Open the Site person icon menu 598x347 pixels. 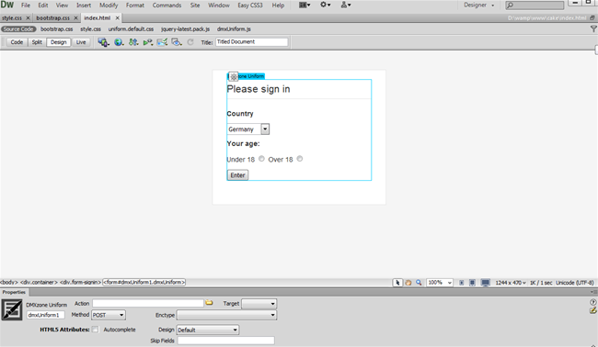point(346,5)
